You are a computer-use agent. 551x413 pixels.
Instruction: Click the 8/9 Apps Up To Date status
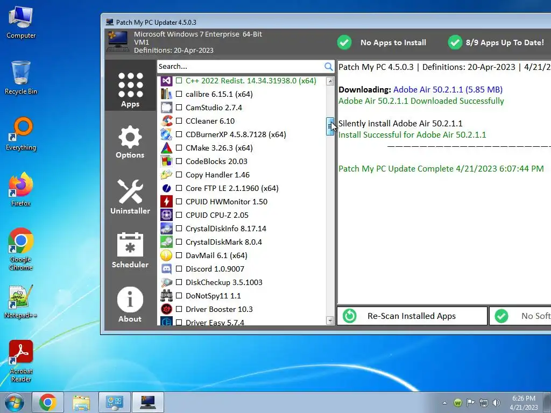click(x=496, y=42)
